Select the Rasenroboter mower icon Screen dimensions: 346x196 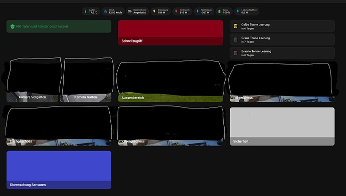(x=130, y=11)
